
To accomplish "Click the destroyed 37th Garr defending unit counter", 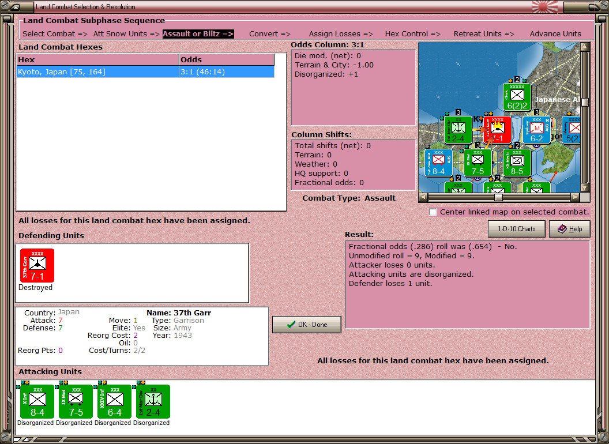I will (37, 266).
